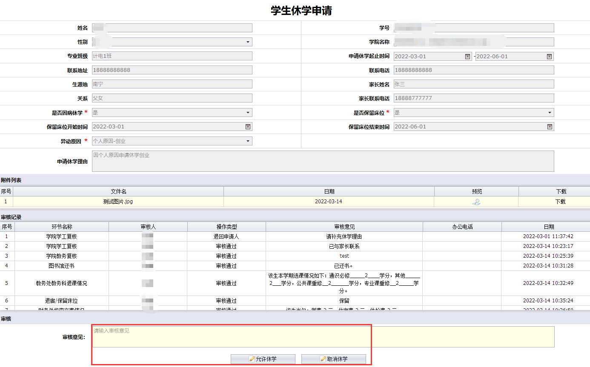This screenshot has height=367, width=590.
Task: Preview attachment 测试图片.jpg via magnifier icon
Action: click(x=476, y=202)
